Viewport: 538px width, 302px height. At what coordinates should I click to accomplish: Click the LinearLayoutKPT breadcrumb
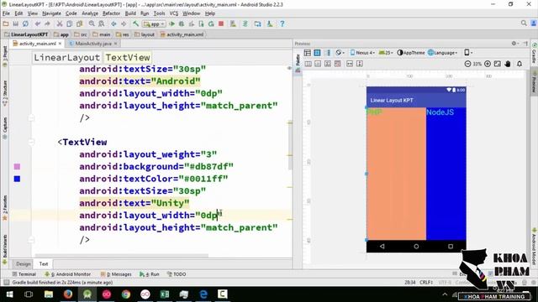(x=26, y=34)
